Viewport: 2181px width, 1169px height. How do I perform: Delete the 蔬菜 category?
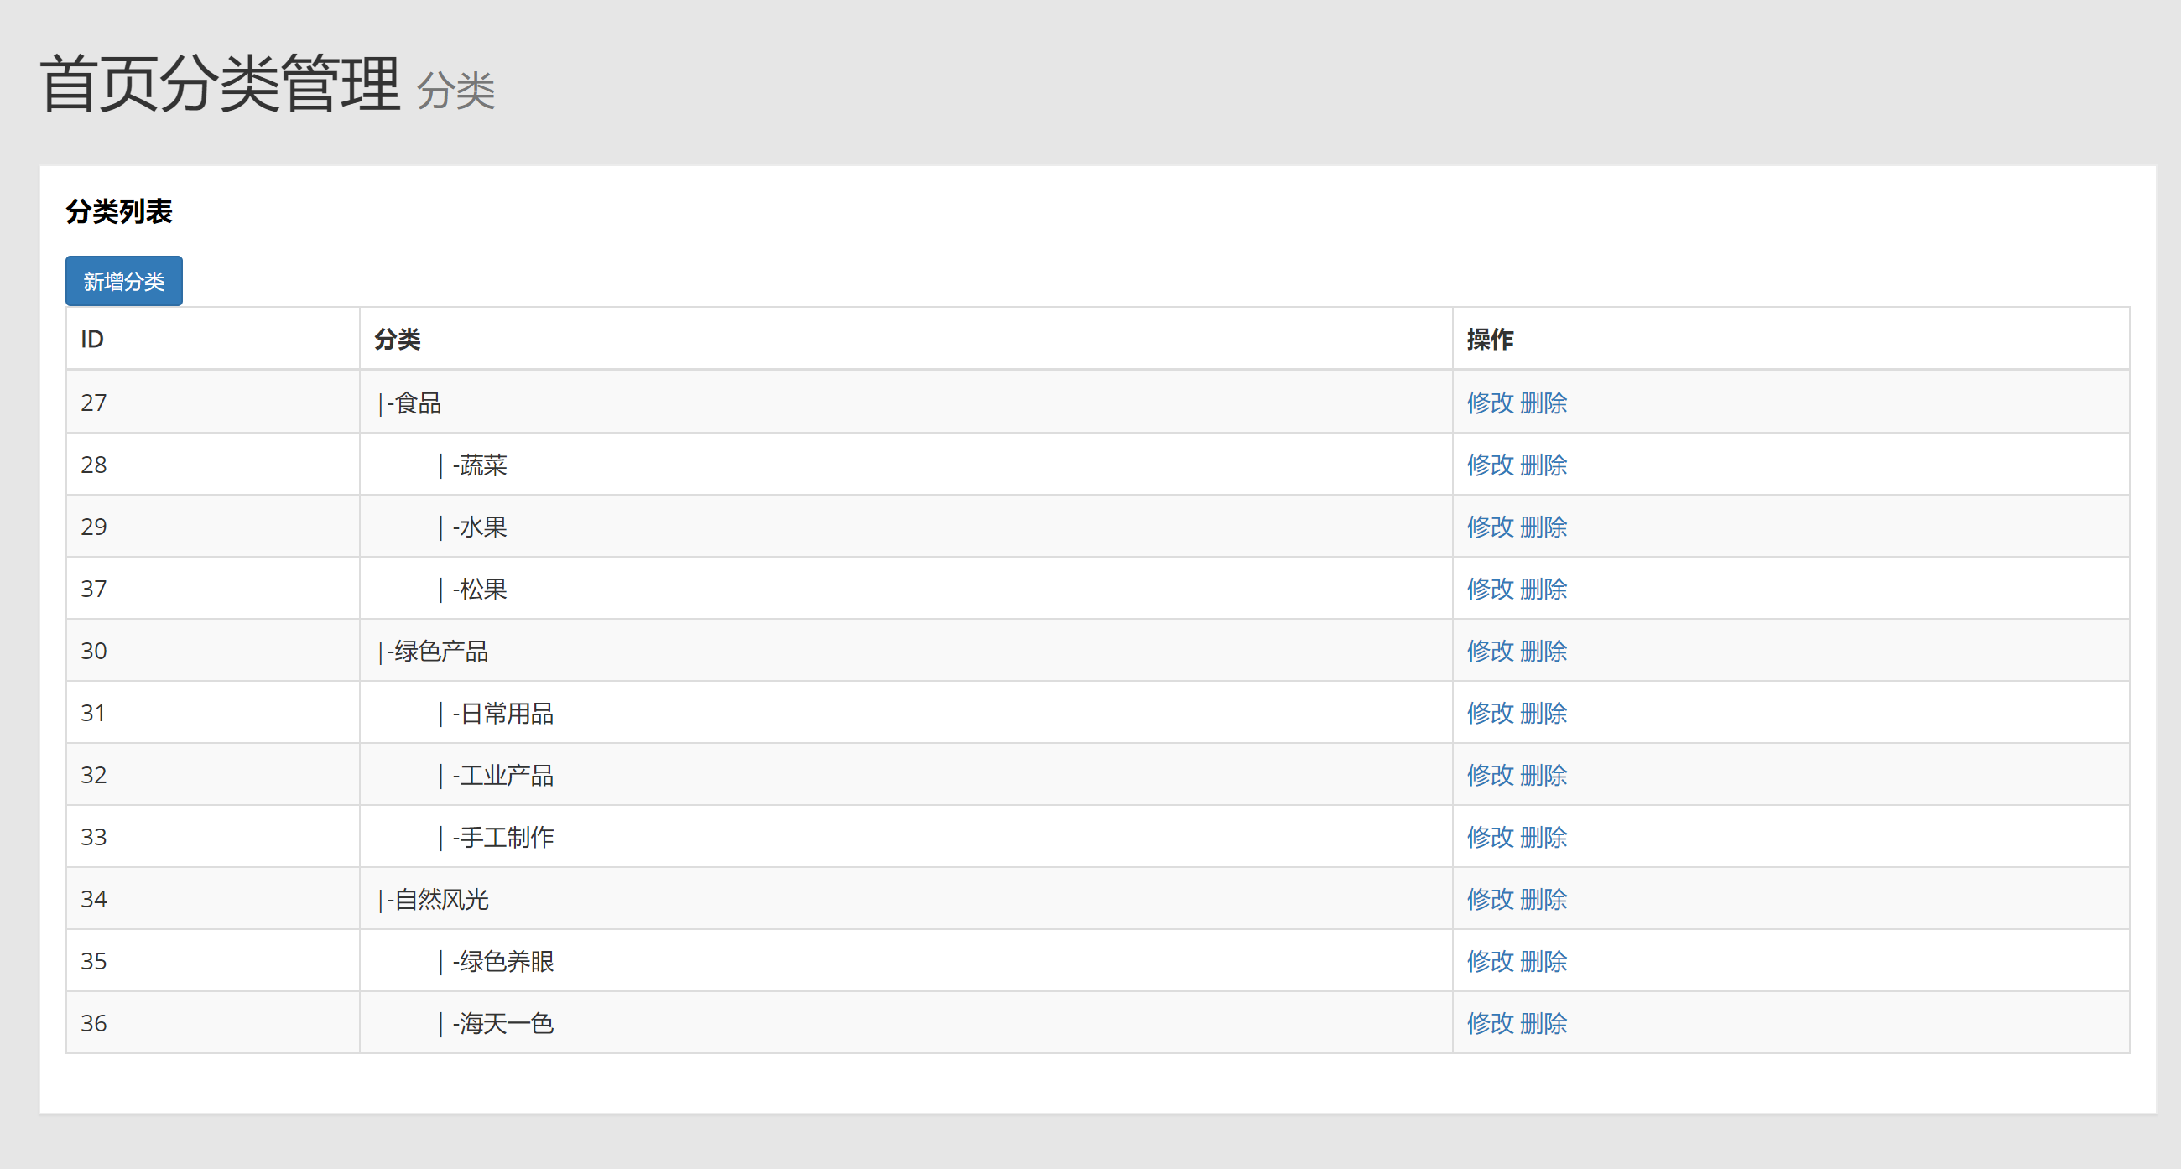pyautogui.click(x=1543, y=465)
